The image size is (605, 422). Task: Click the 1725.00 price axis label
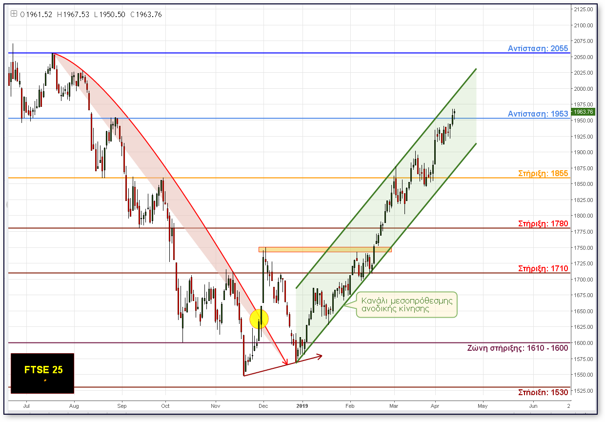coord(584,263)
